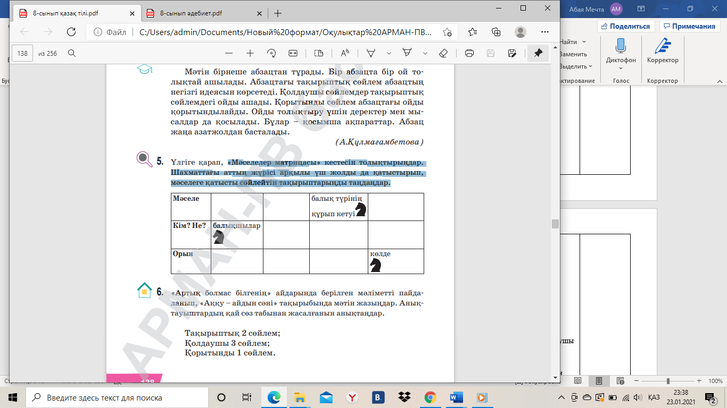This screenshot has width=727, height=408.
Task: Click the Windows taskbar search box
Action: (117, 397)
